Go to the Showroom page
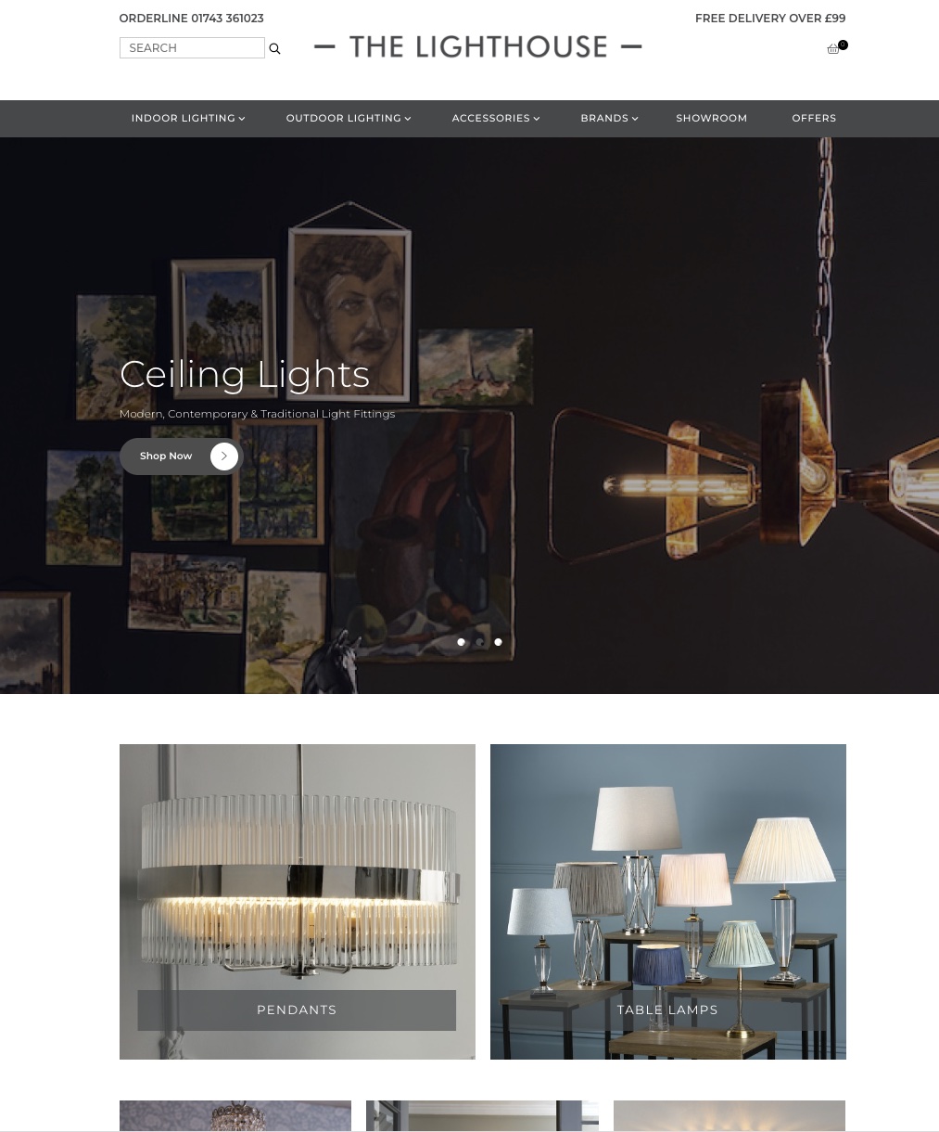This screenshot has width=939, height=1132. (x=711, y=119)
